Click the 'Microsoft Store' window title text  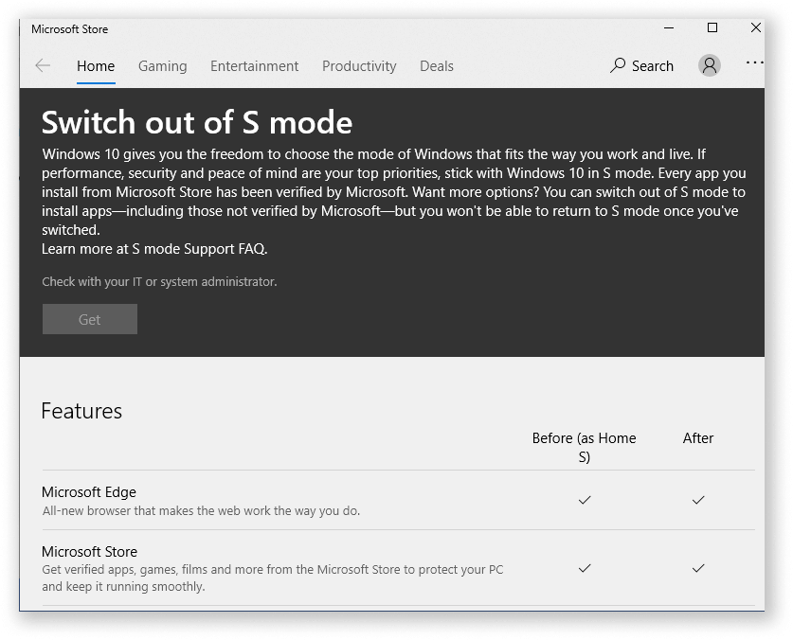click(x=70, y=29)
